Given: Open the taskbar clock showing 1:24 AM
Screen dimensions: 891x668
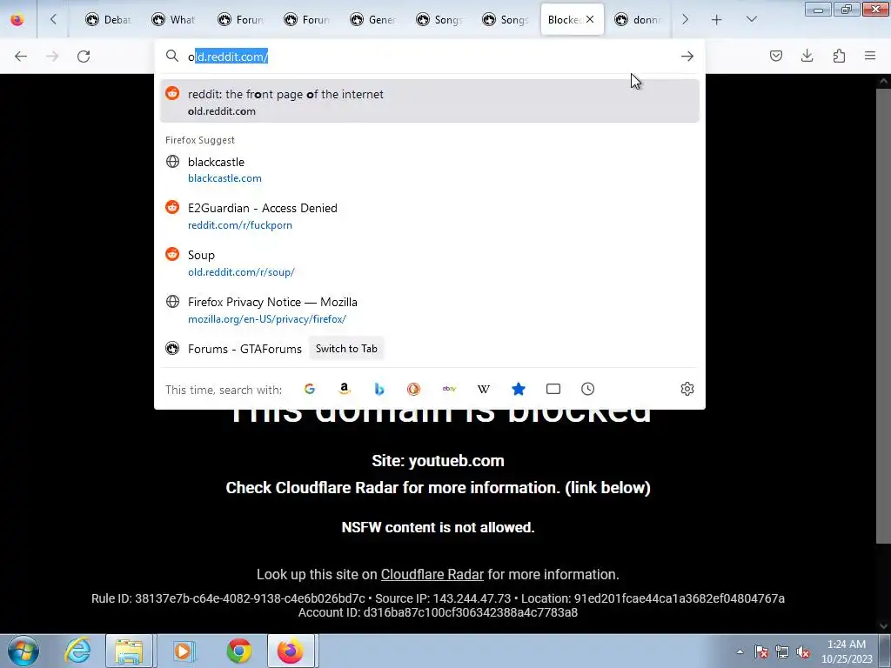Looking at the screenshot, I should pyautogui.click(x=847, y=651).
